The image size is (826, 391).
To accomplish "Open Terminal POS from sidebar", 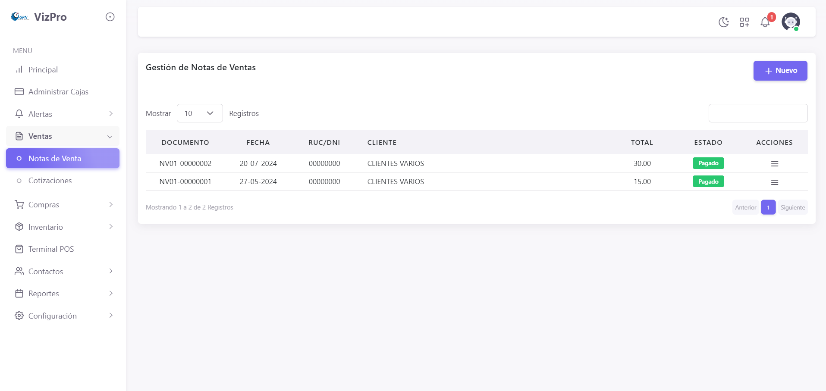I will coord(51,249).
